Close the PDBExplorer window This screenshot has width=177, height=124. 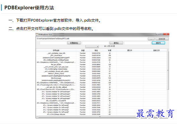(166, 34)
